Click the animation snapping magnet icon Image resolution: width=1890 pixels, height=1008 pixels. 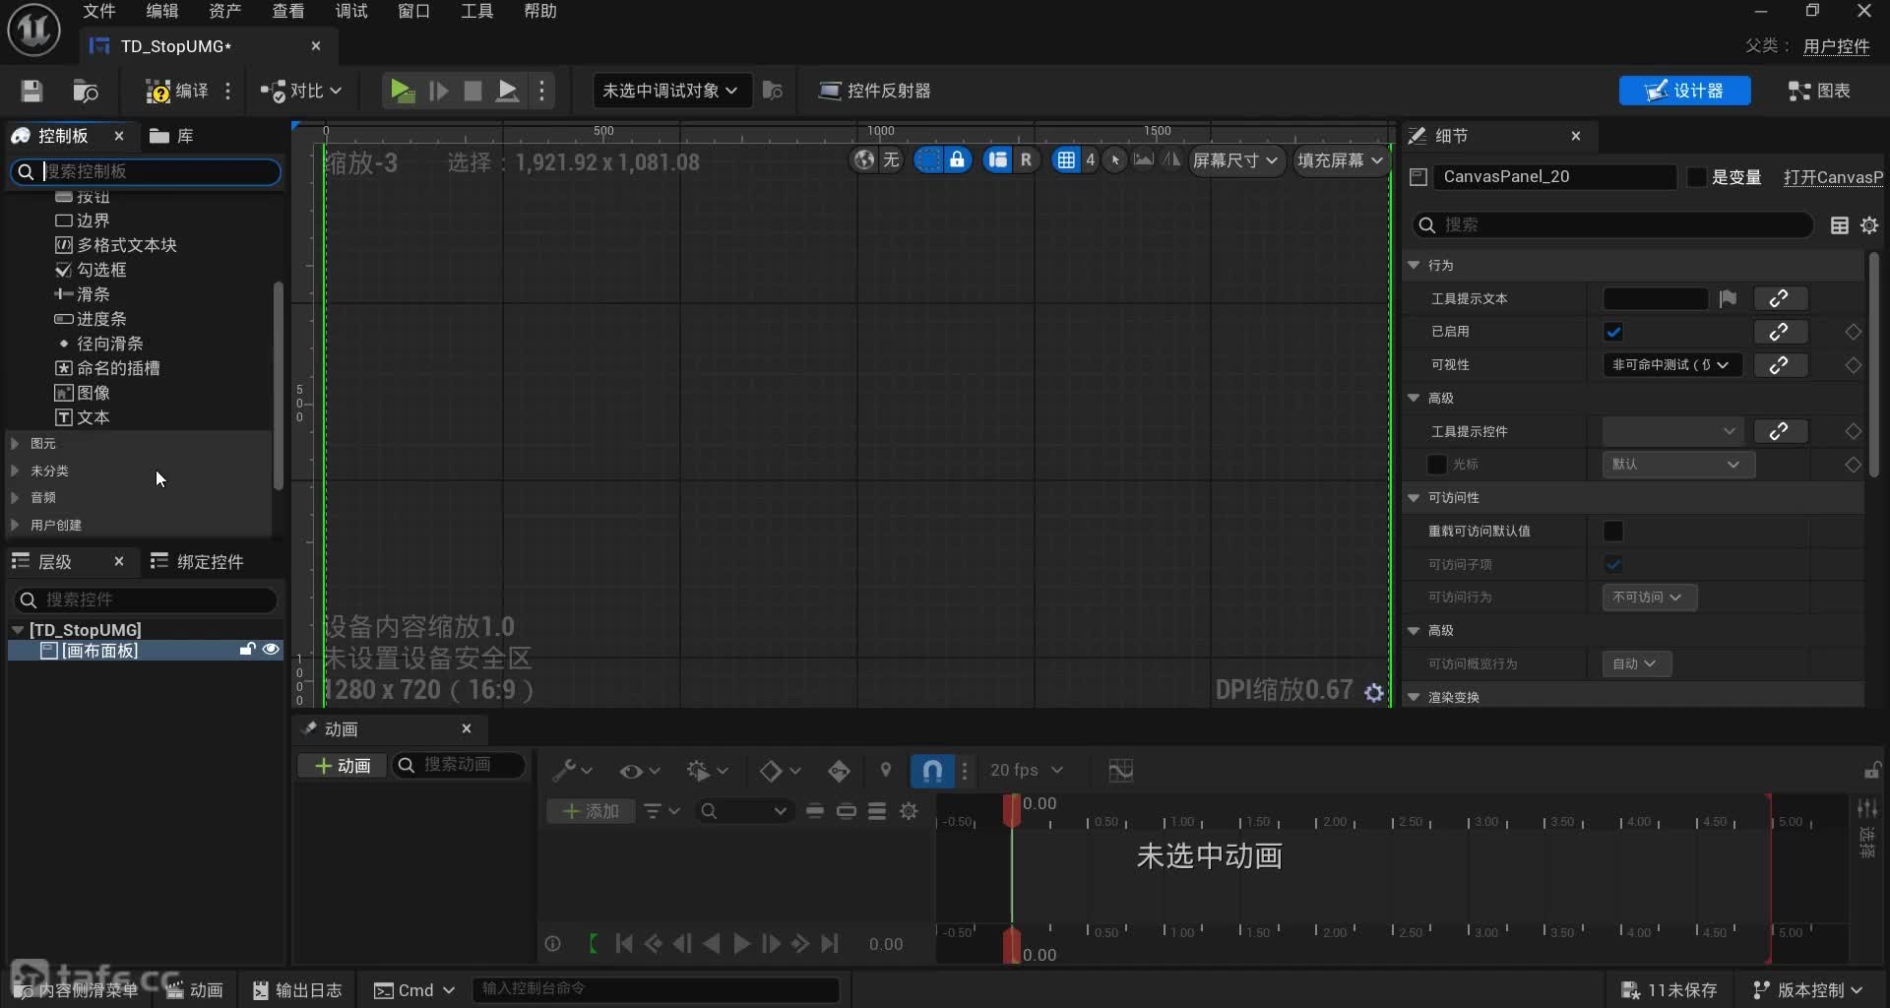pos(932,770)
